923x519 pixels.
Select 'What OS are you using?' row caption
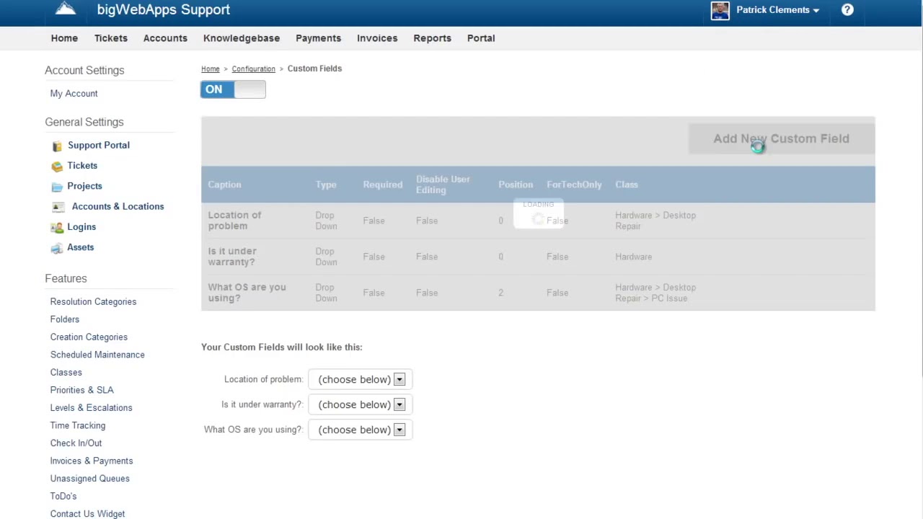click(x=247, y=293)
